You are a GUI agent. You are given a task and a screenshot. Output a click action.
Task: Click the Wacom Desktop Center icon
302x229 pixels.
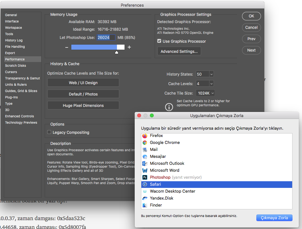click(145, 191)
